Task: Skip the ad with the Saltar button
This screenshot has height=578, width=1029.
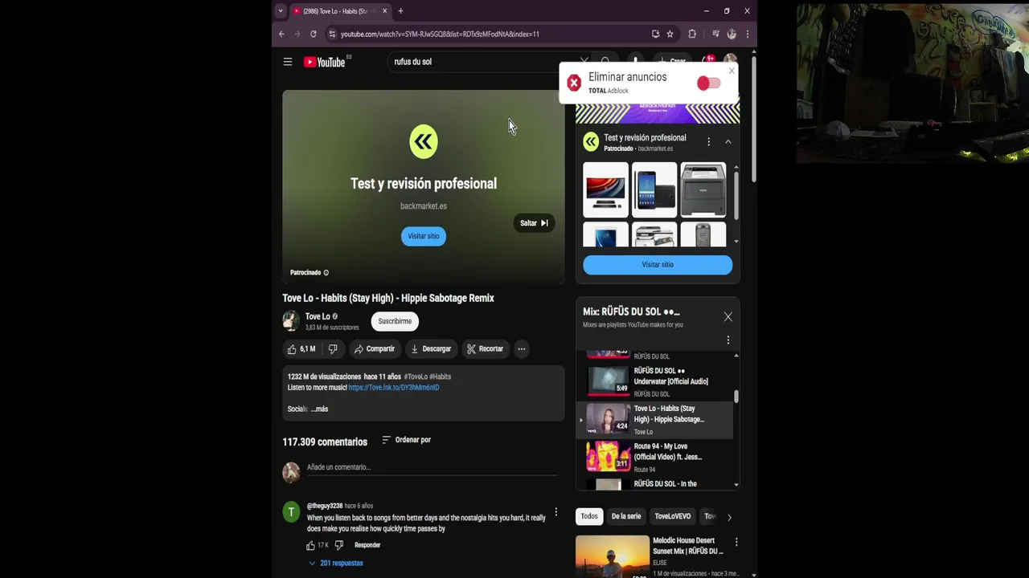Action: point(534,223)
